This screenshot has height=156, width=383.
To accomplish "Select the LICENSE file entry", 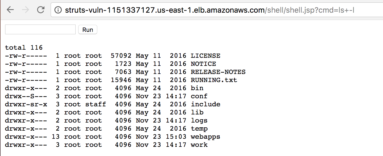I will click(x=206, y=56).
